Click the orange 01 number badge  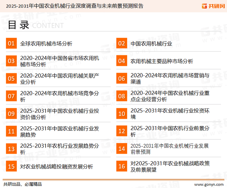11,44
